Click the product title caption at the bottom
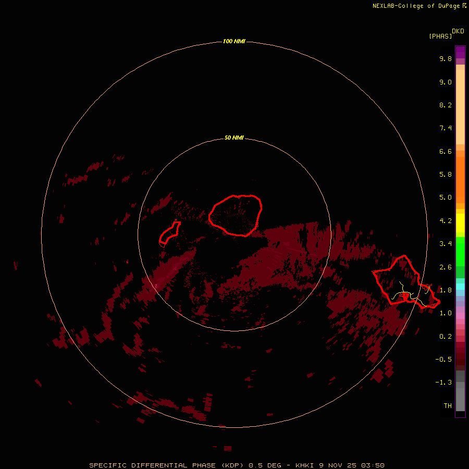This screenshot has height=469, width=469. (237, 465)
